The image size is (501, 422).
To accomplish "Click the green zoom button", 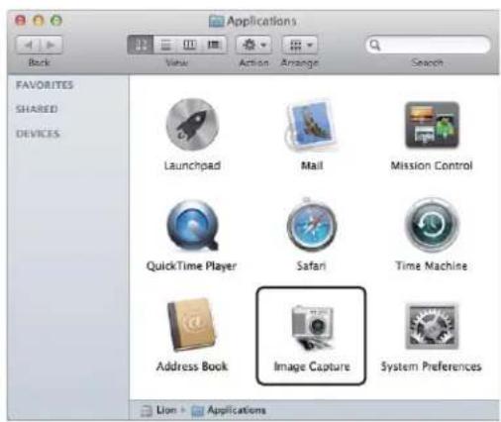I will click(56, 21).
